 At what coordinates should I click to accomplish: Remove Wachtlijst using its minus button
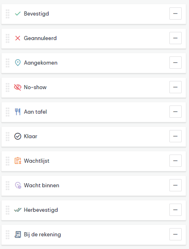(176, 161)
